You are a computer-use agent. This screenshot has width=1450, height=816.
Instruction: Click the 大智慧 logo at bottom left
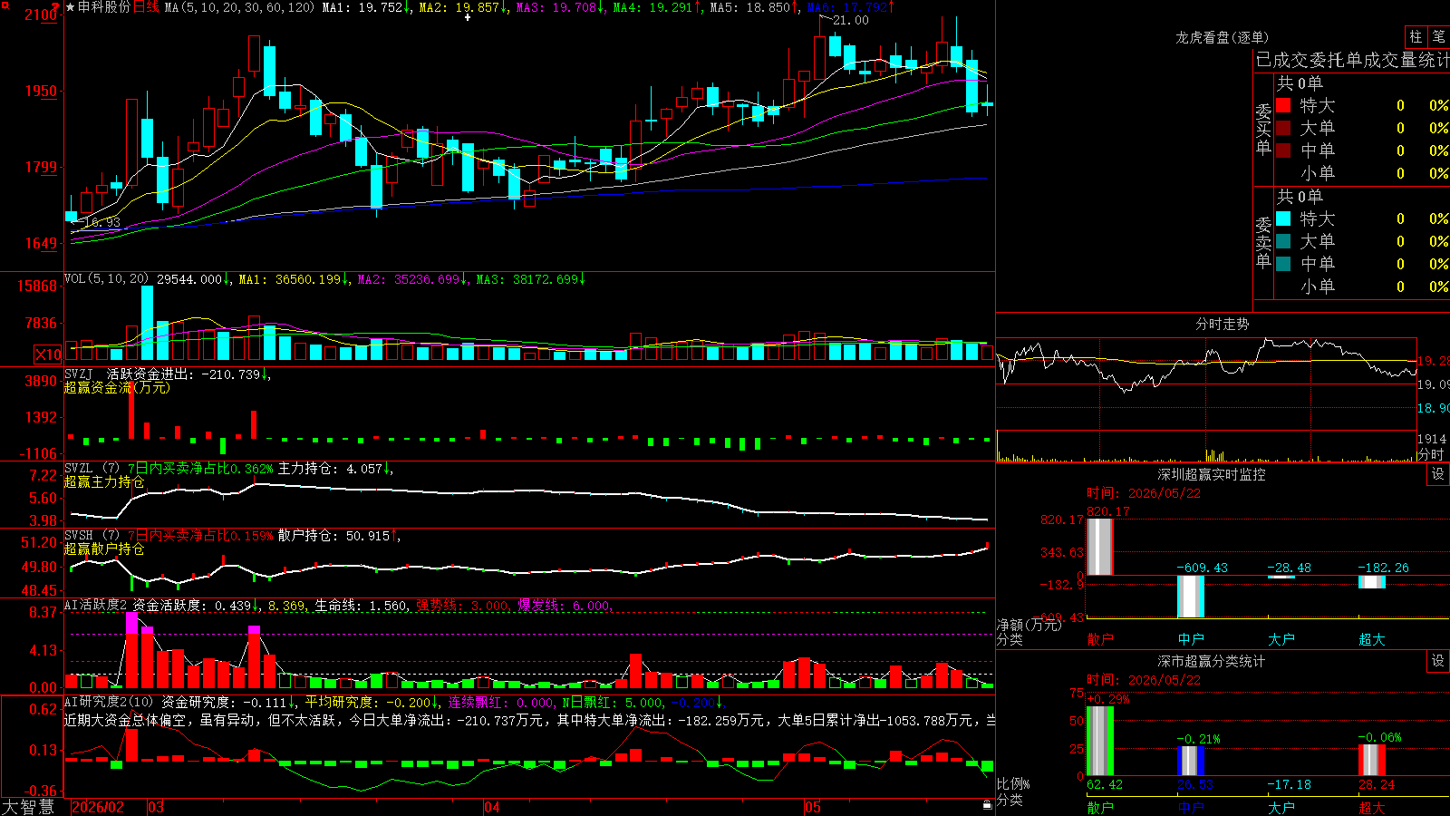tap(28, 807)
